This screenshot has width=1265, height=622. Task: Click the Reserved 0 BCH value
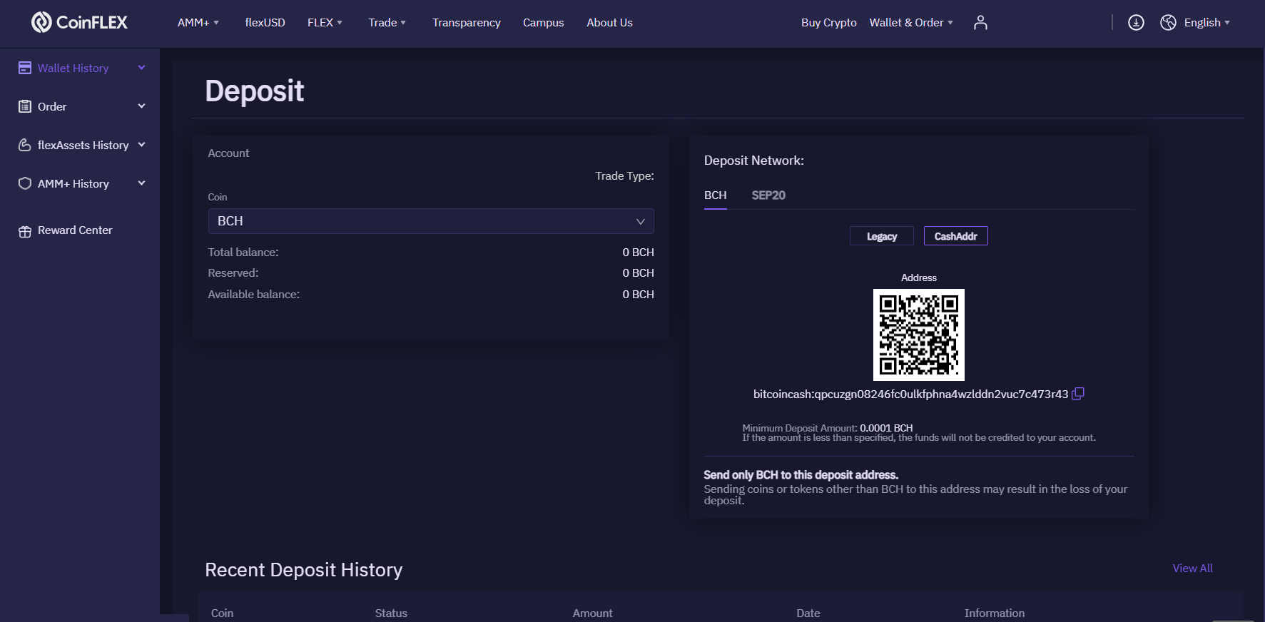click(638, 273)
